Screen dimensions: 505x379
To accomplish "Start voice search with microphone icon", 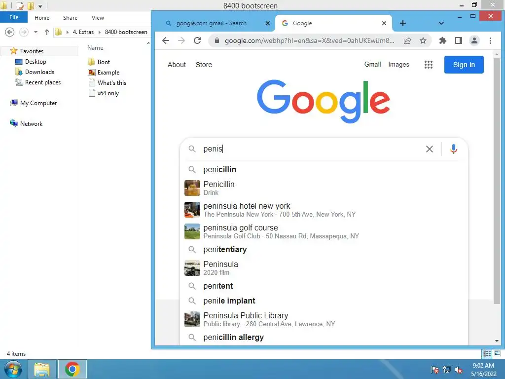I will [x=454, y=149].
